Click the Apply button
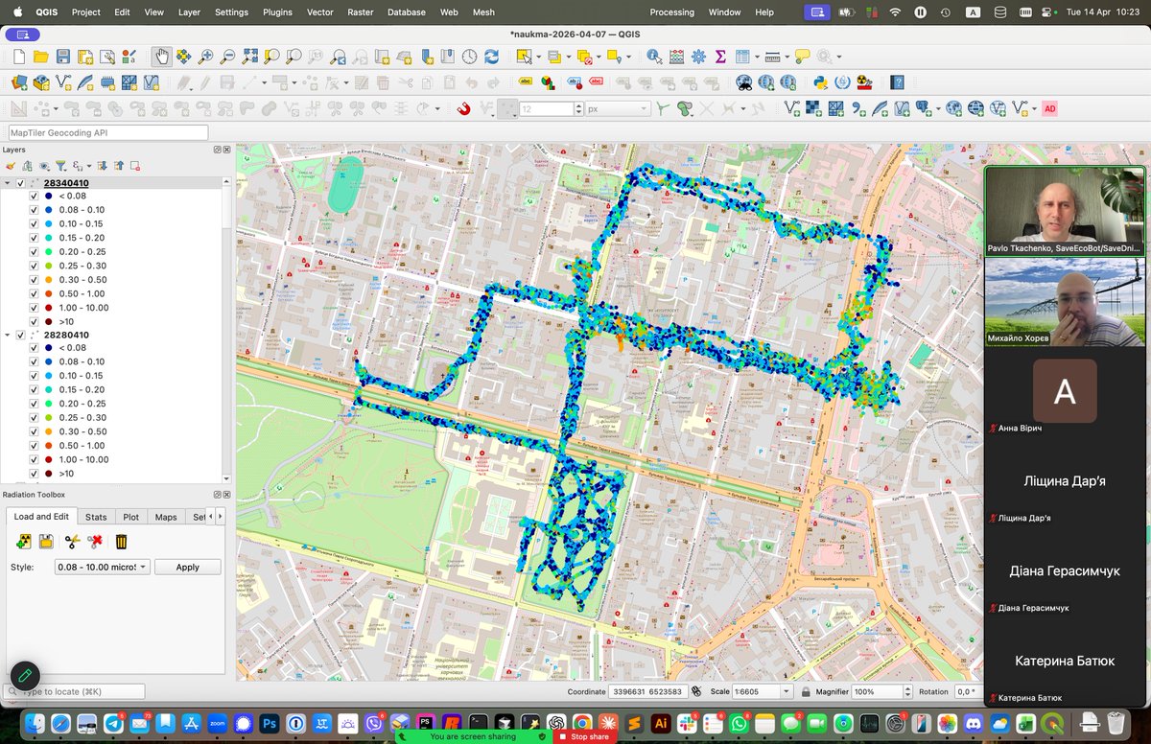Screen dimensions: 1151x744 (187, 567)
